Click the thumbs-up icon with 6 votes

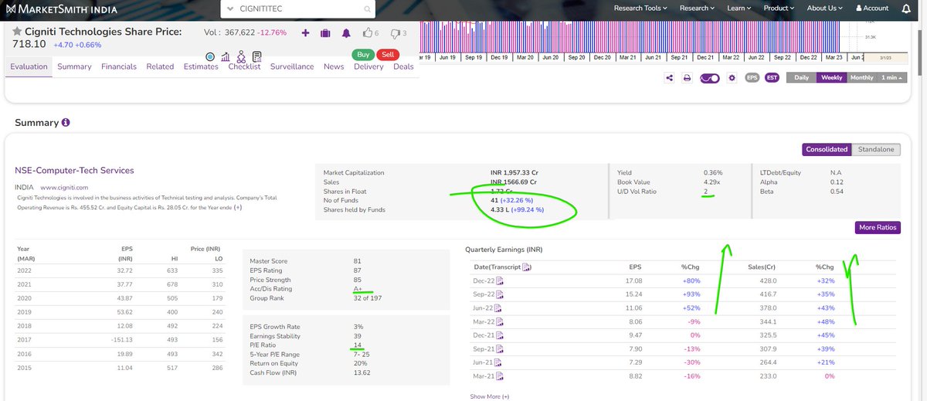pyautogui.click(x=367, y=33)
